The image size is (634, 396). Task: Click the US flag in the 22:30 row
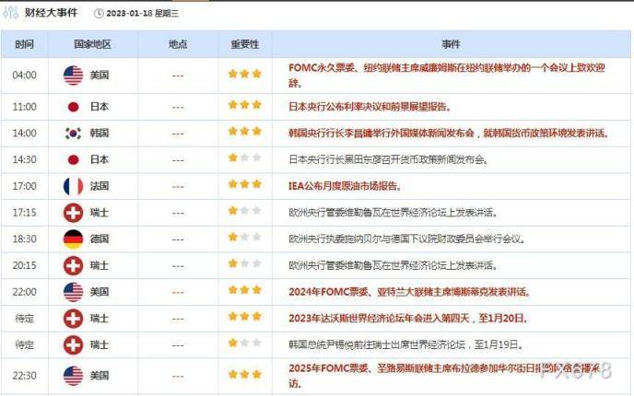click(x=73, y=376)
